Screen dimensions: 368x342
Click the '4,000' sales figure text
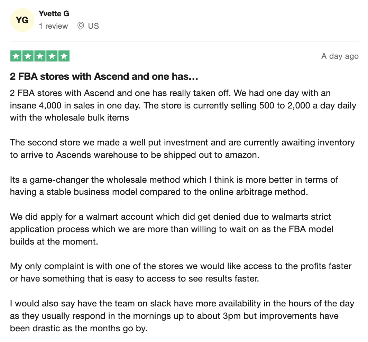(50, 105)
